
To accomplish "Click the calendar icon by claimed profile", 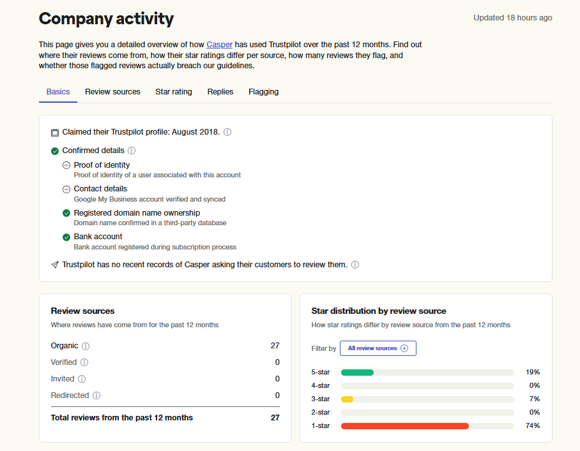I will pos(55,132).
